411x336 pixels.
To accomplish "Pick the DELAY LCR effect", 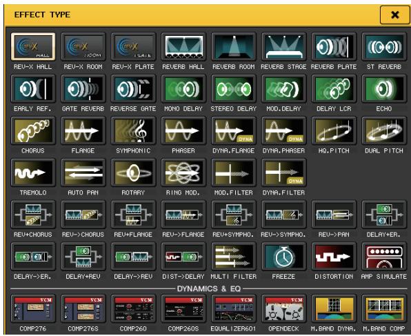I will [x=334, y=88].
